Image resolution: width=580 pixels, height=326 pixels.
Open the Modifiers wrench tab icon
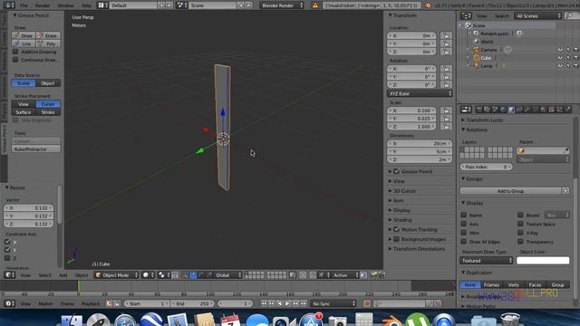[x=527, y=110]
